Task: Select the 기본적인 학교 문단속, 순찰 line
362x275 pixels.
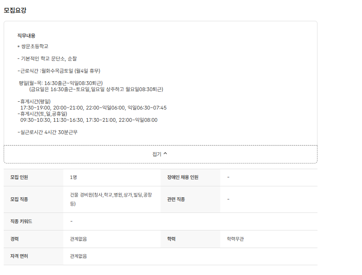Action: [47, 59]
